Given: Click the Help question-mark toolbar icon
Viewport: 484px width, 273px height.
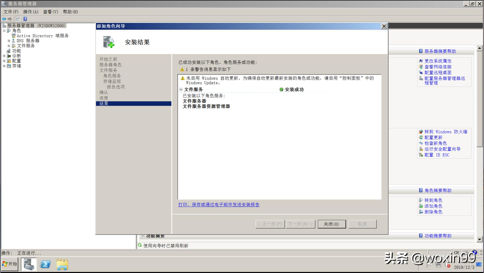Looking at the screenshot, I should 25,19.
